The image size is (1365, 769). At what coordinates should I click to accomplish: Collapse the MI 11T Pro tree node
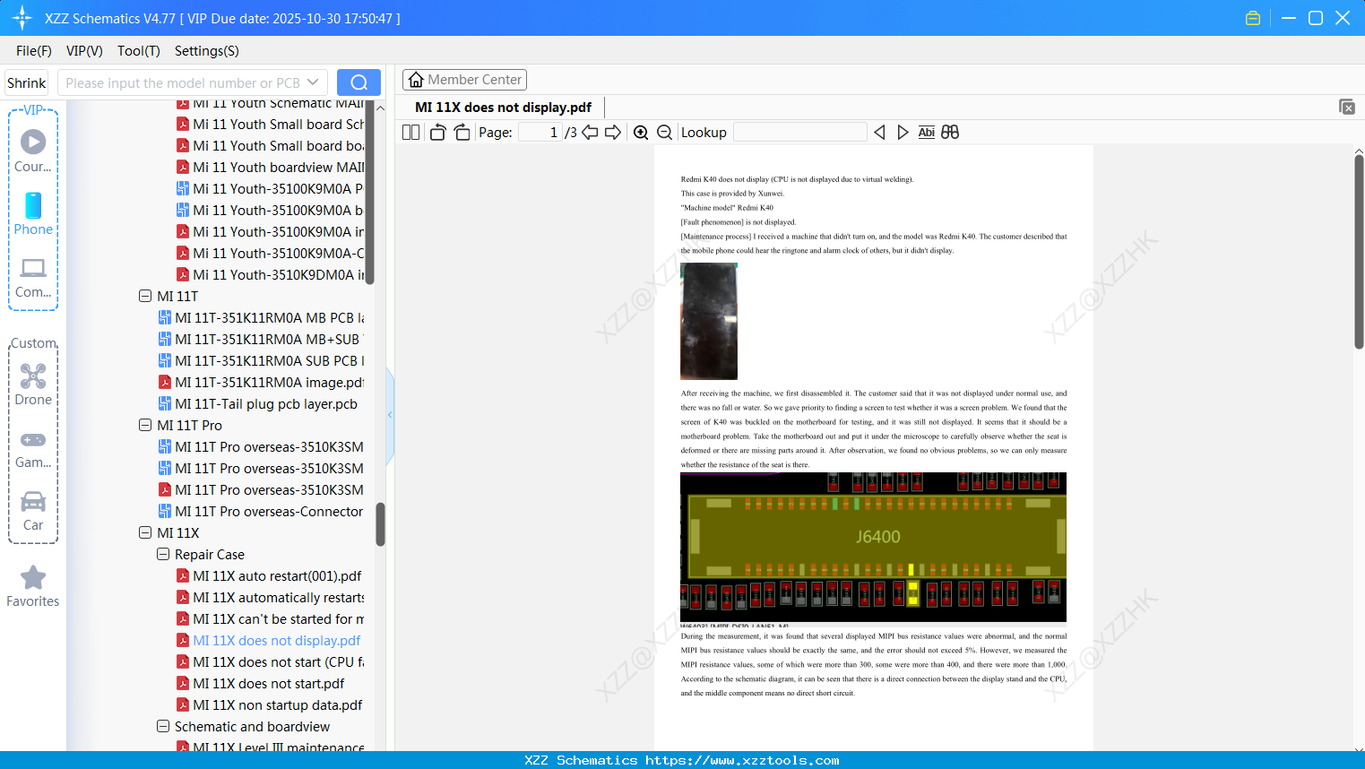point(145,425)
